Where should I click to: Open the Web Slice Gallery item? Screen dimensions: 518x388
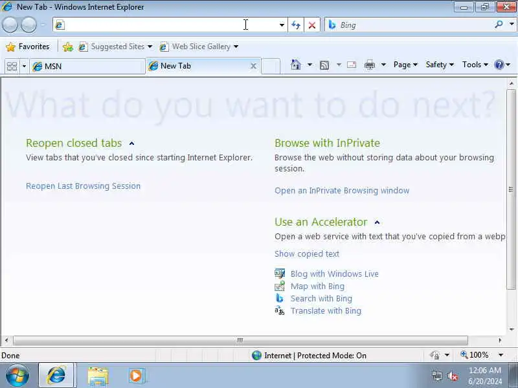(199, 47)
